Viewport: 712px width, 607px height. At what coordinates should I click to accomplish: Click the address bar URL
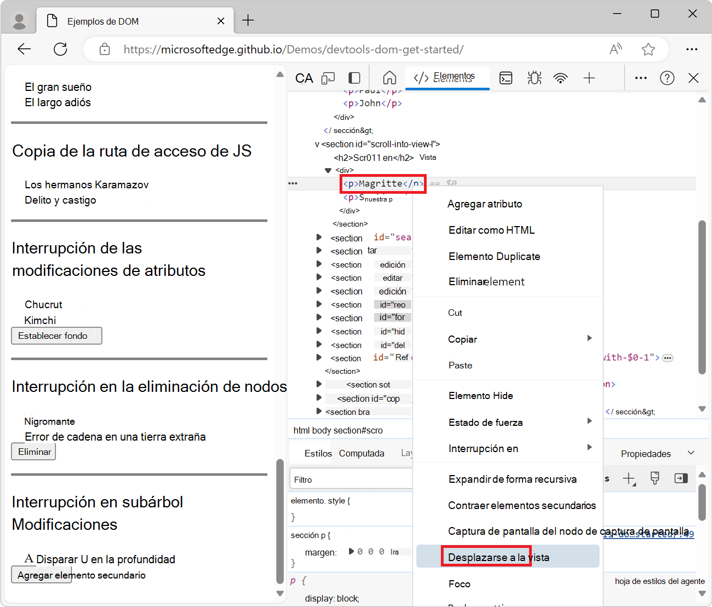[294, 49]
